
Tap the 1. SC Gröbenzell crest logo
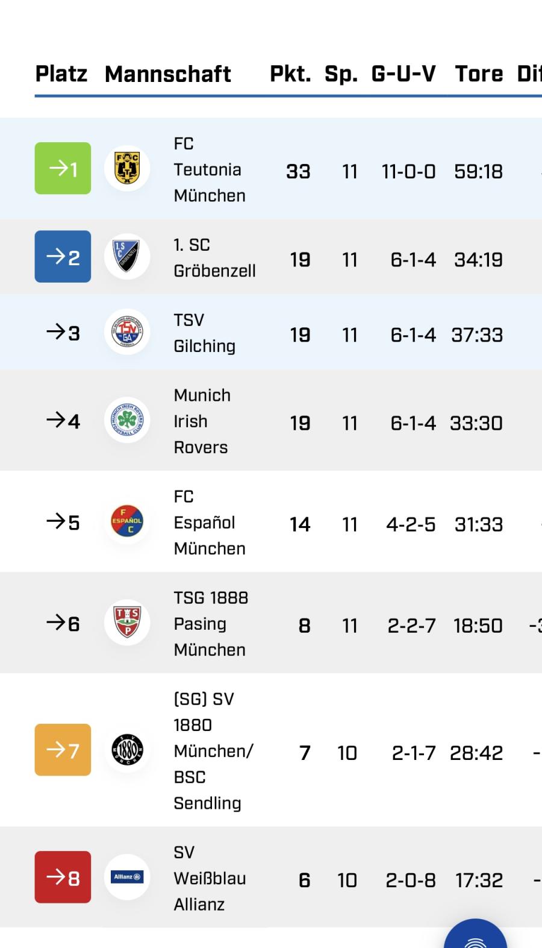point(127,256)
